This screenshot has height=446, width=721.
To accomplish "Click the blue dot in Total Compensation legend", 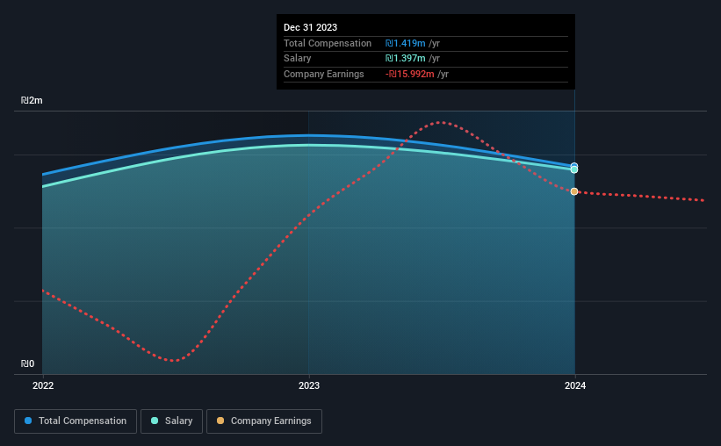I will pos(28,421).
